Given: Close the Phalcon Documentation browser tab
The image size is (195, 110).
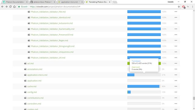Looking at the screenshot, I should point(27,2).
